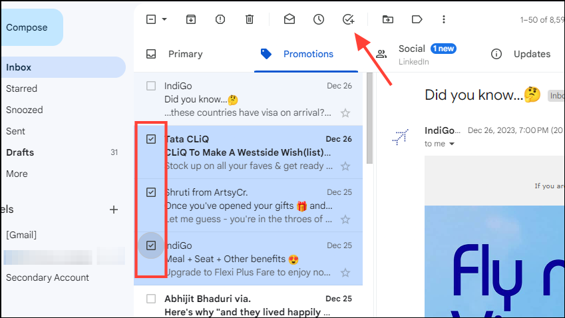Add selected emails to Tasks
The width and height of the screenshot is (565, 318).
[348, 19]
